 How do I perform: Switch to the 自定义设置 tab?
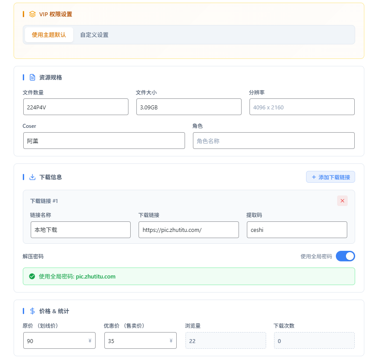tap(94, 35)
